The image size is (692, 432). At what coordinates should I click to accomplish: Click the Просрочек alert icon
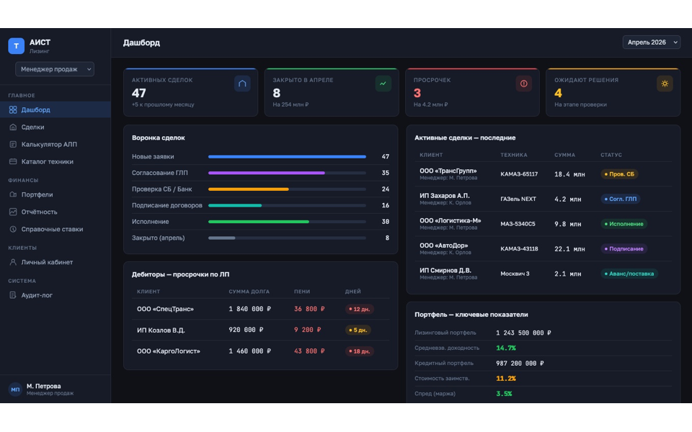pyautogui.click(x=524, y=84)
